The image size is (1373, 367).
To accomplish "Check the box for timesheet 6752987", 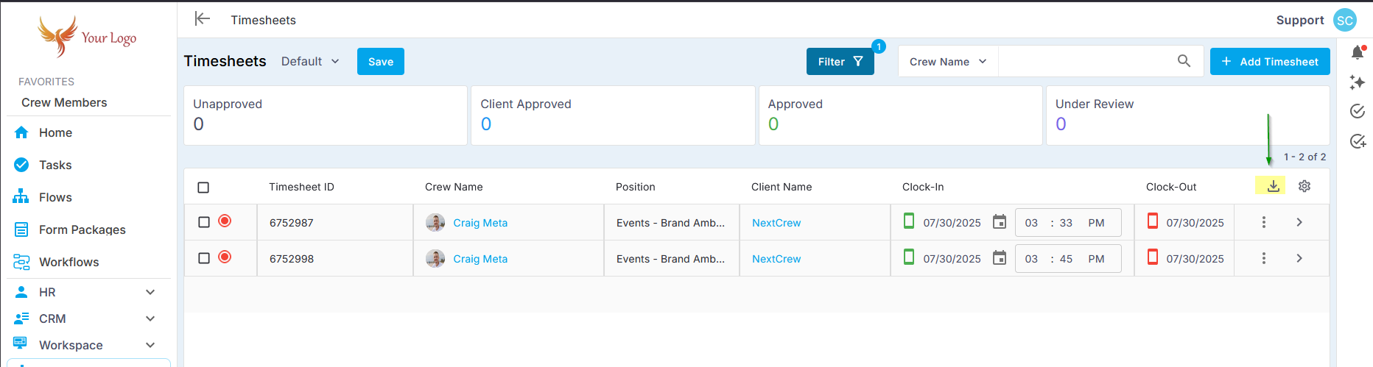I will tap(204, 222).
